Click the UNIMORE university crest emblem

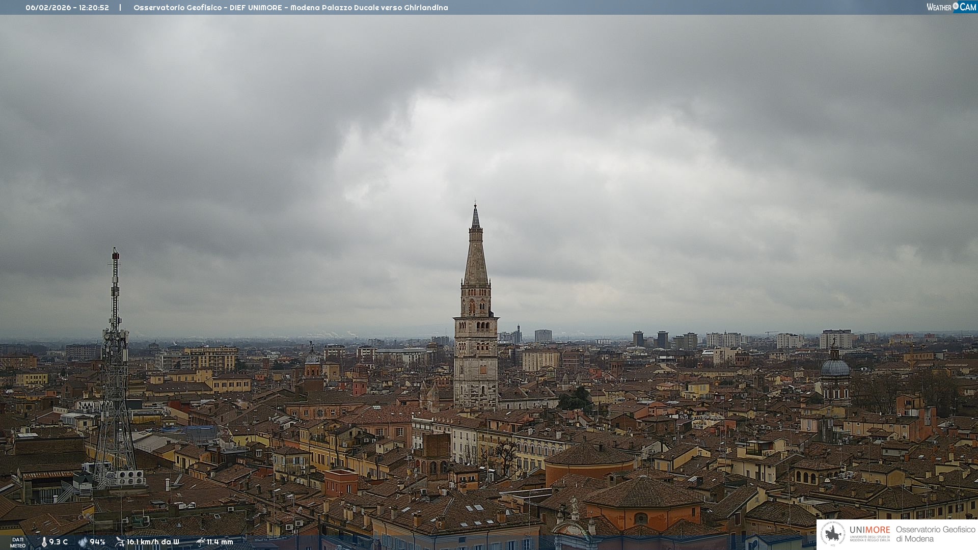(x=833, y=534)
